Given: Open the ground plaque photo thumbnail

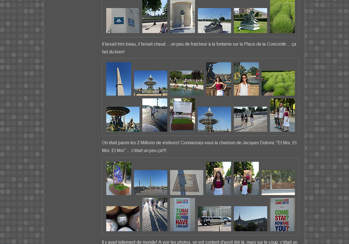Looking at the screenshot, I should click(186, 183).
